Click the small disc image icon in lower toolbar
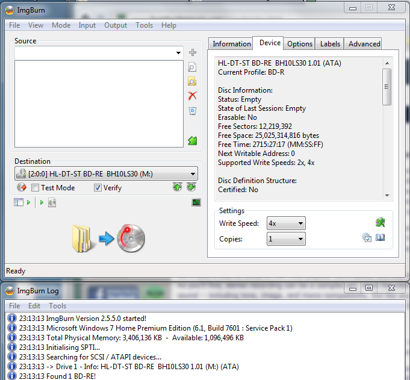This screenshot has height=380, width=410. (52, 202)
